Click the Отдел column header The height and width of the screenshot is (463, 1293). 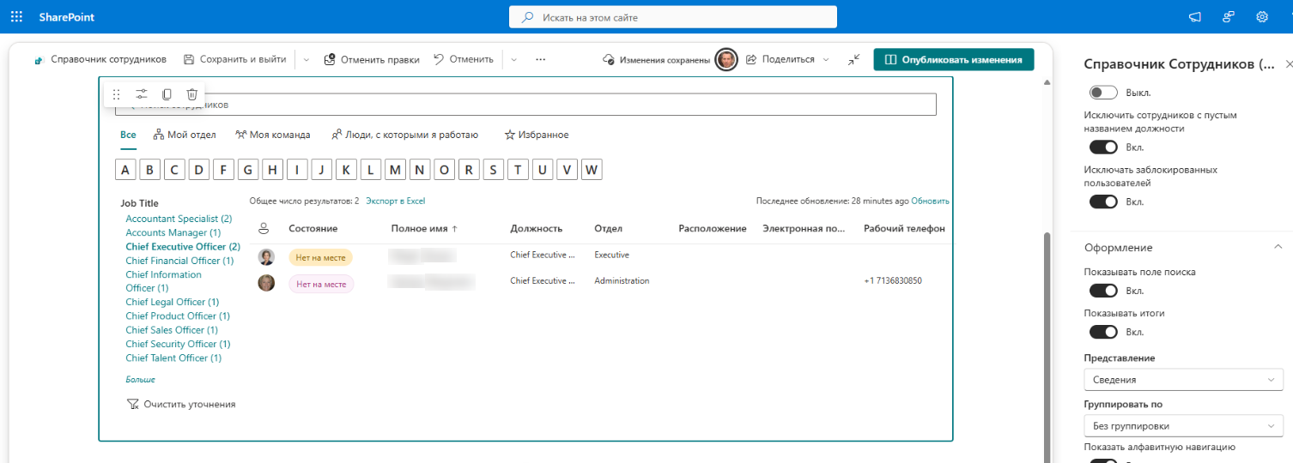tap(608, 228)
